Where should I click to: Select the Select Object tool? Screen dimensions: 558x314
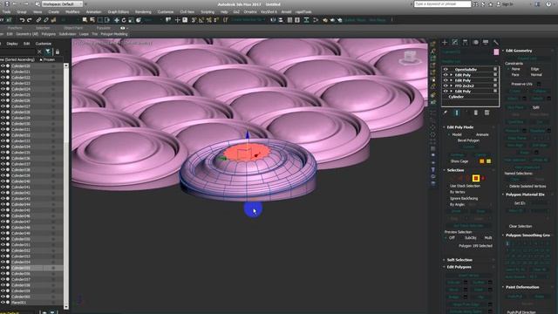tap(85, 20)
